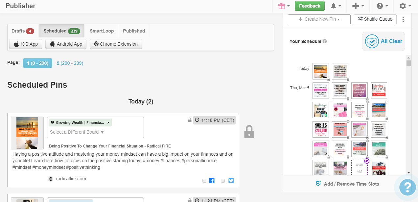Switch to the SmartLoop tab
The width and height of the screenshot is (418, 202).
pos(102,31)
